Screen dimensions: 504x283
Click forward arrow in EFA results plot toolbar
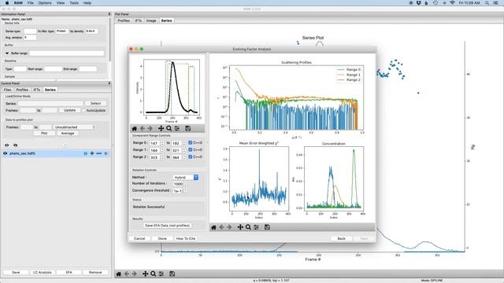[229, 227]
